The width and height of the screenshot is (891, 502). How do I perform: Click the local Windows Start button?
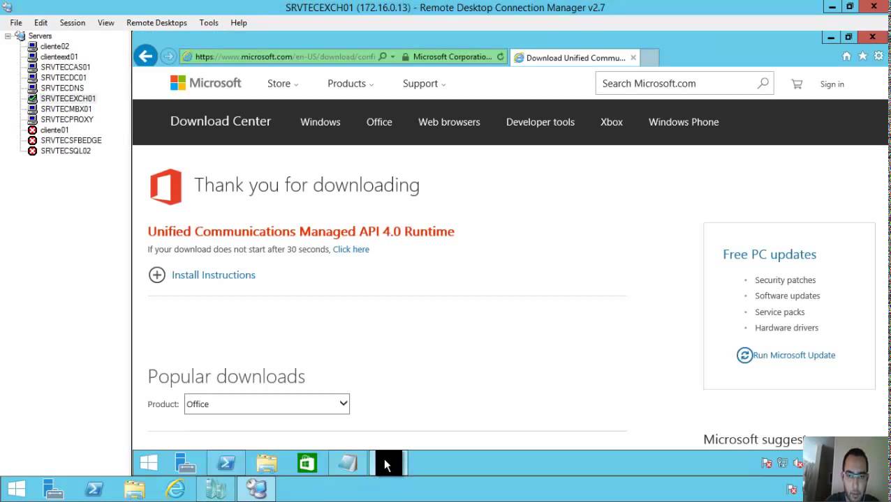[x=16, y=489]
